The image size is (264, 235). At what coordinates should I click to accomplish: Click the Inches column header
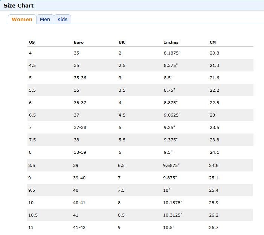(171, 42)
